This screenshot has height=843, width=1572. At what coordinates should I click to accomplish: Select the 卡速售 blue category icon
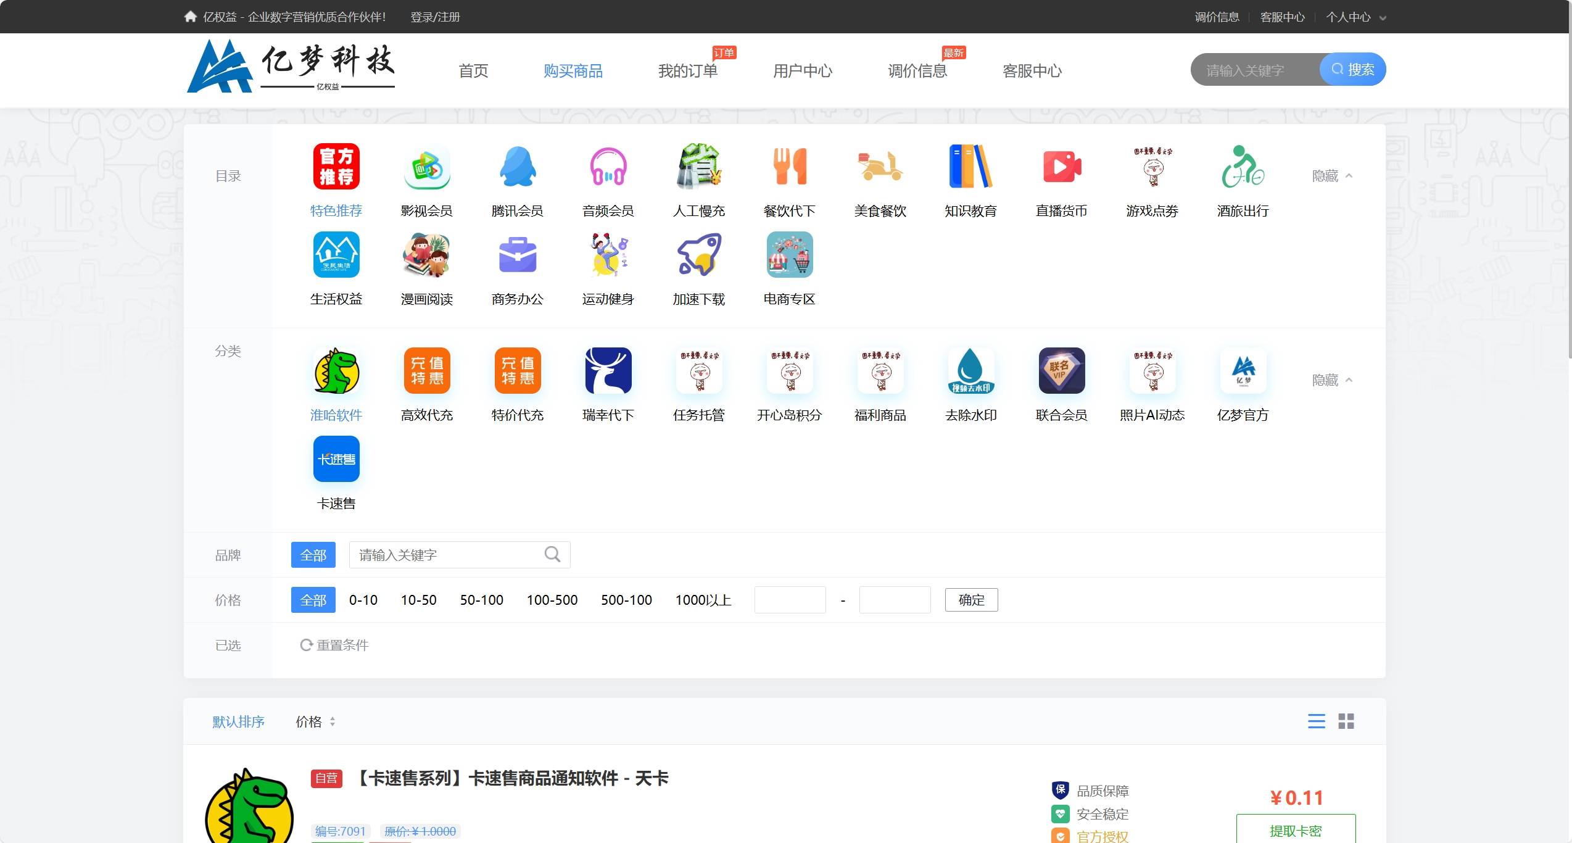coord(336,459)
